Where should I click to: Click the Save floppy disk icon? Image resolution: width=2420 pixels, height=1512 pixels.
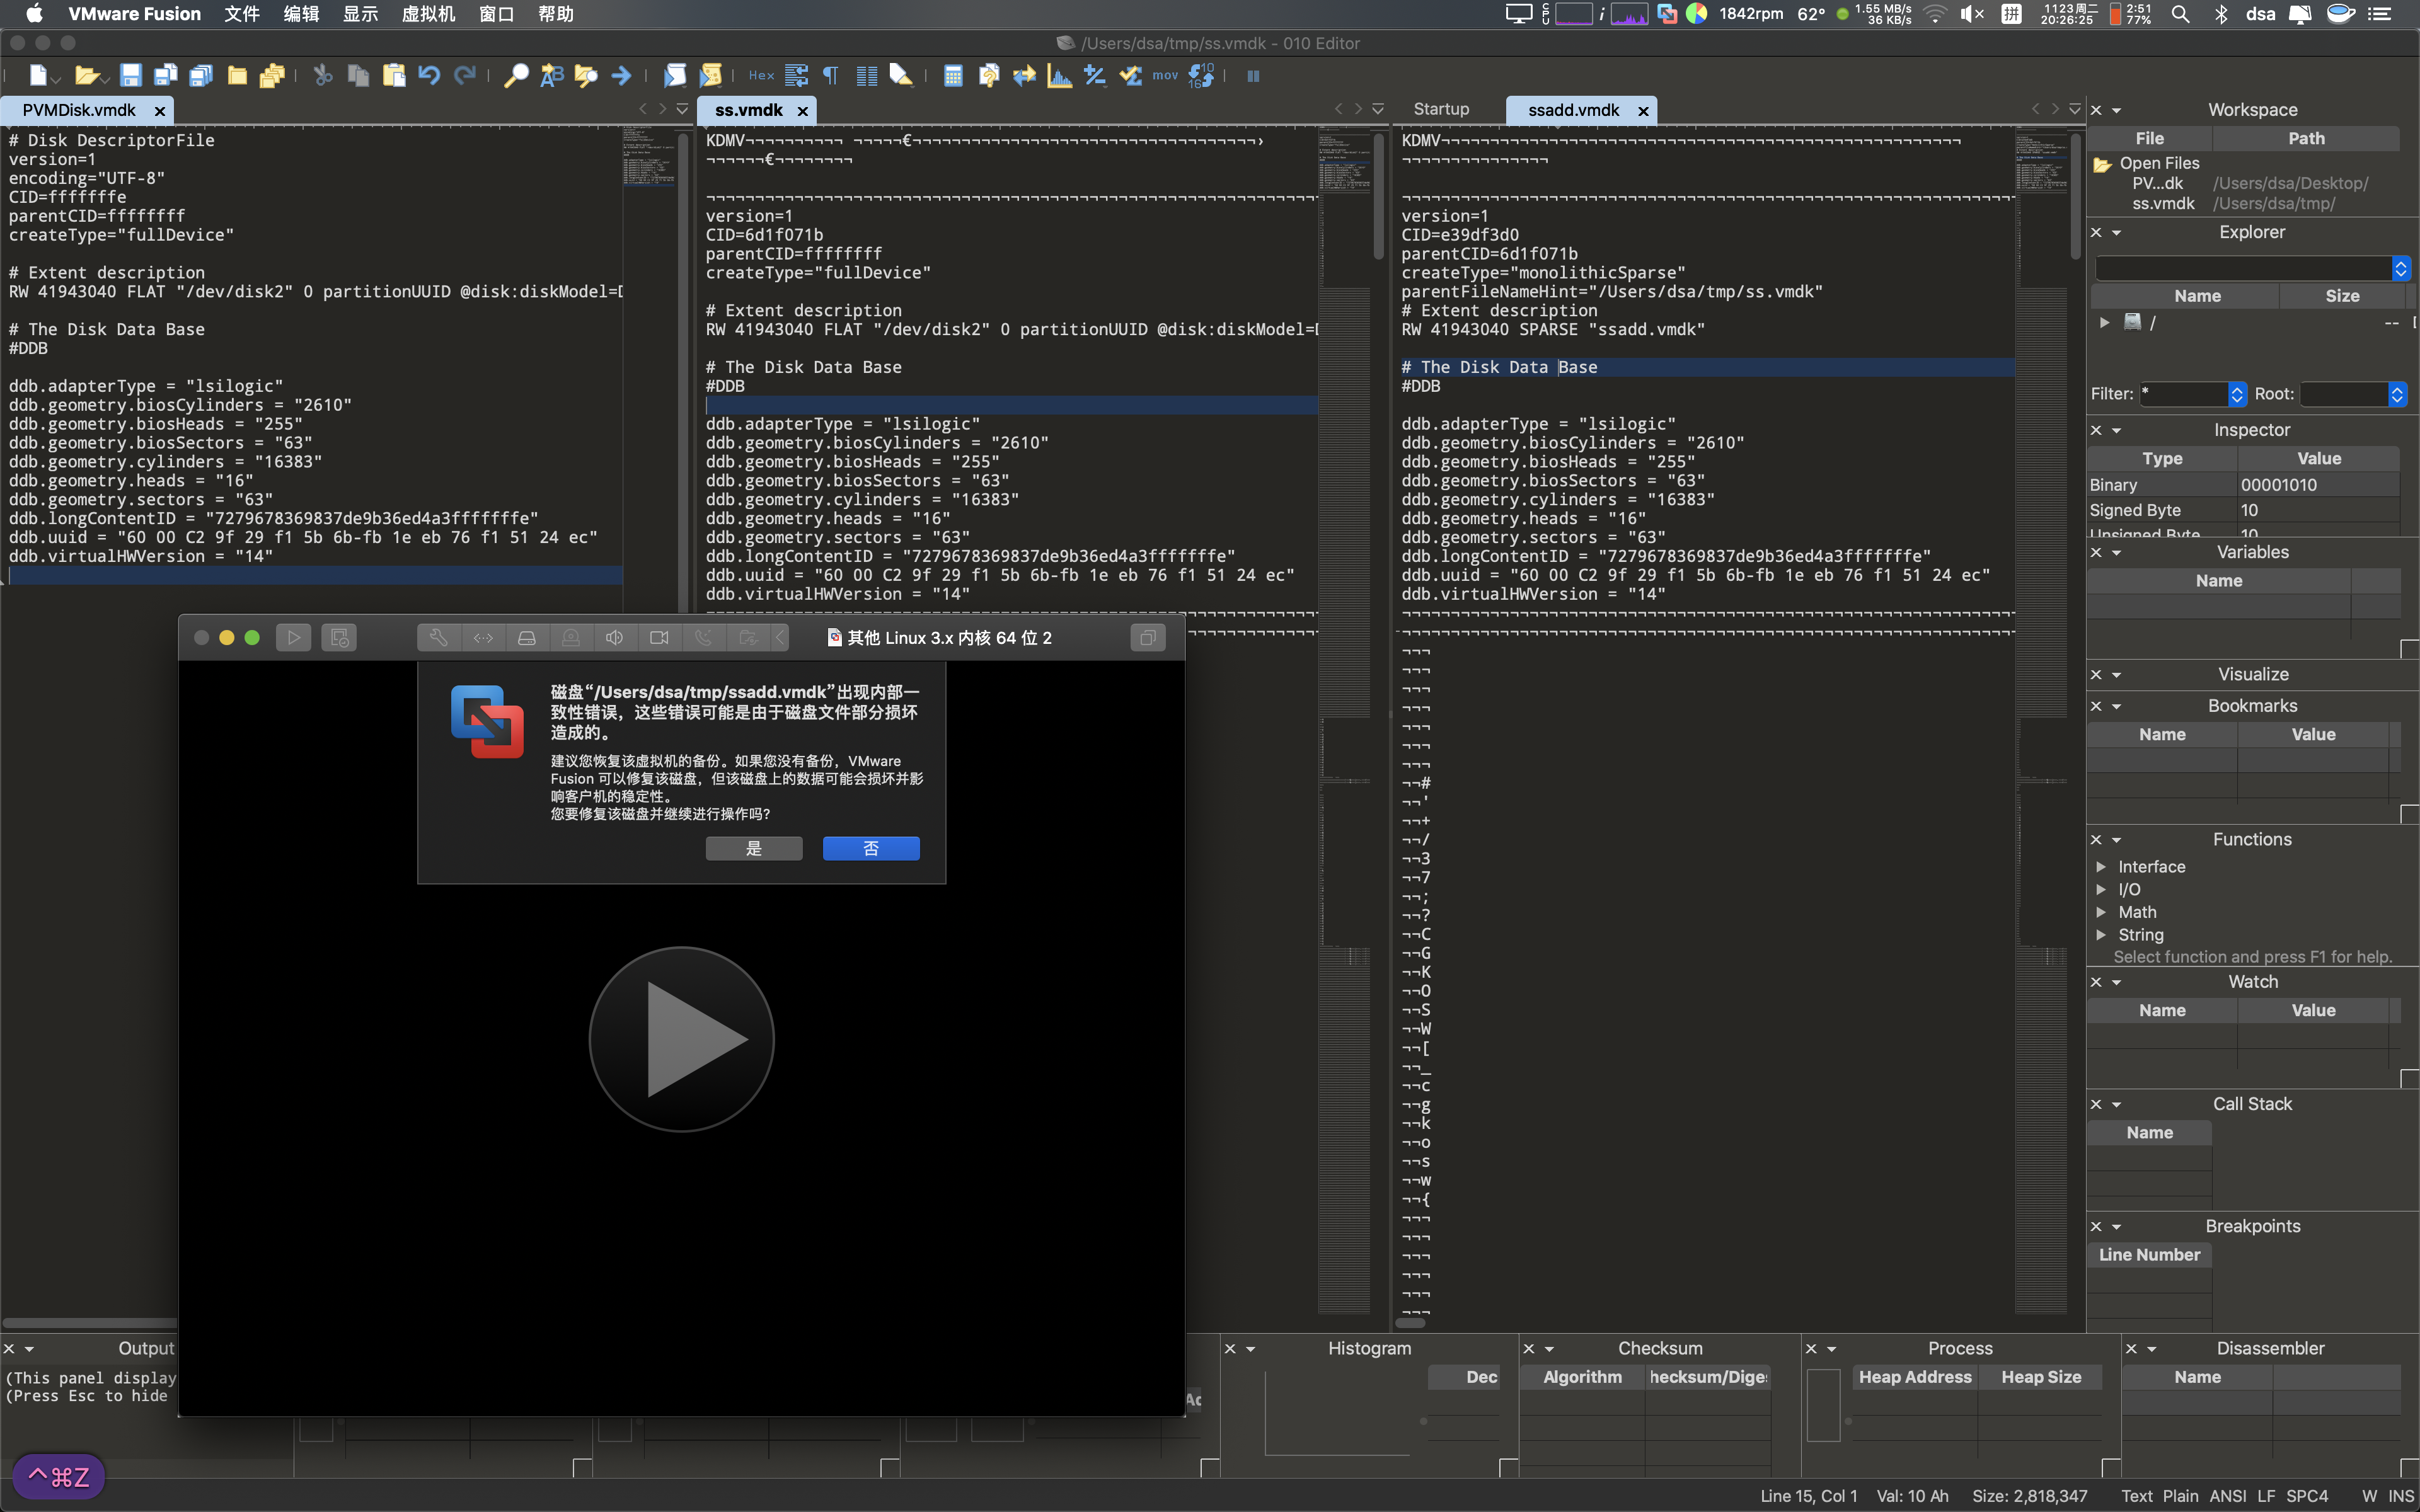pyautogui.click(x=130, y=75)
